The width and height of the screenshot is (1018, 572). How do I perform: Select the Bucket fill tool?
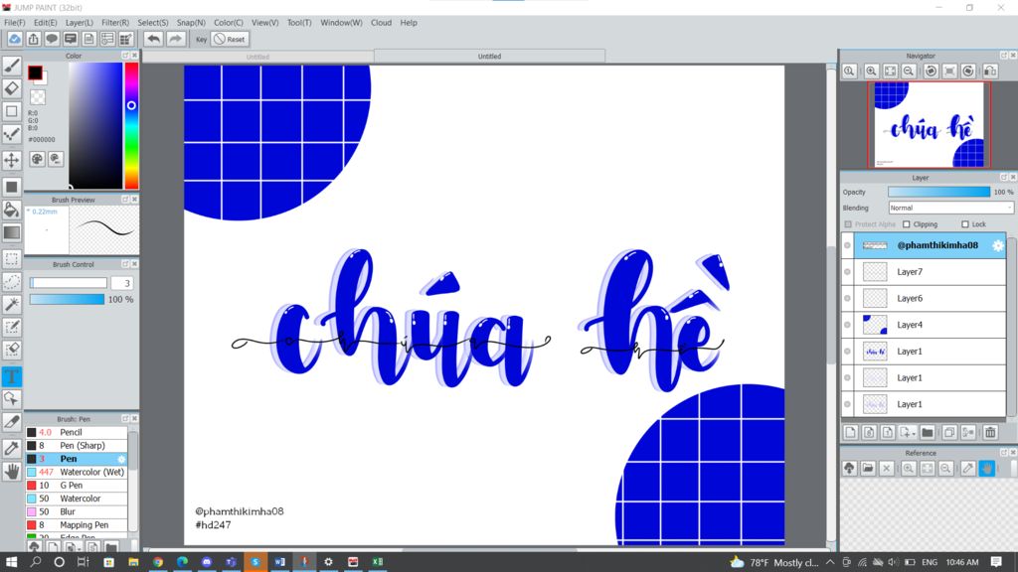(x=12, y=209)
